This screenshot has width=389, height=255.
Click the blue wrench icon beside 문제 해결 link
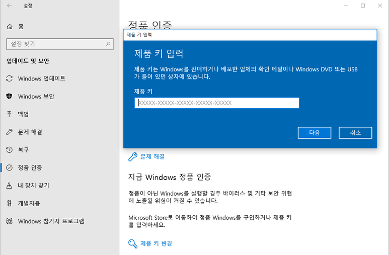[x=133, y=157]
